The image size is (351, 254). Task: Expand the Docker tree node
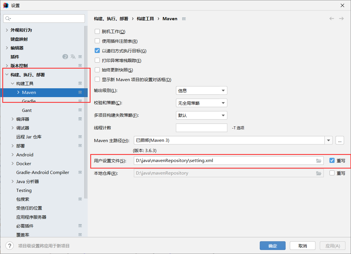coord(13,163)
